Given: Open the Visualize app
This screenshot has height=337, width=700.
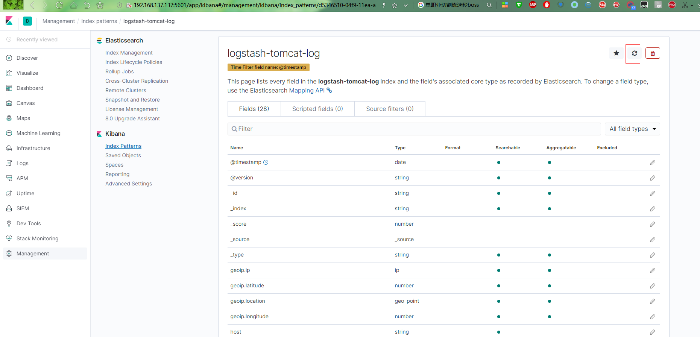Looking at the screenshot, I should coord(27,73).
